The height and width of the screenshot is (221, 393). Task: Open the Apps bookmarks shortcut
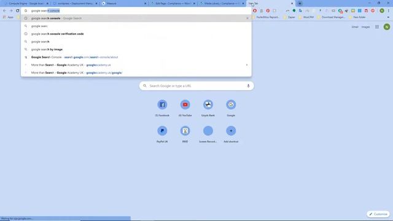click(8, 17)
